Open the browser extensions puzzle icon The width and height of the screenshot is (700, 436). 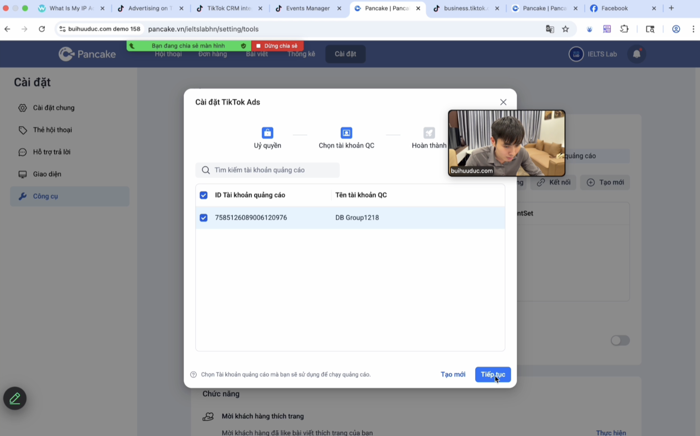pos(624,29)
